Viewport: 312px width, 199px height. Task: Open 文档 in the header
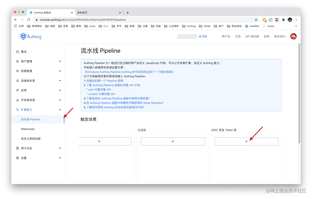tap(238, 37)
